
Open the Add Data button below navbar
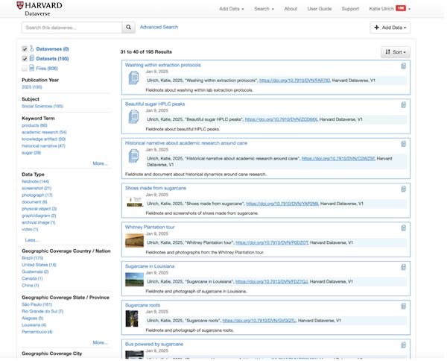390,28
